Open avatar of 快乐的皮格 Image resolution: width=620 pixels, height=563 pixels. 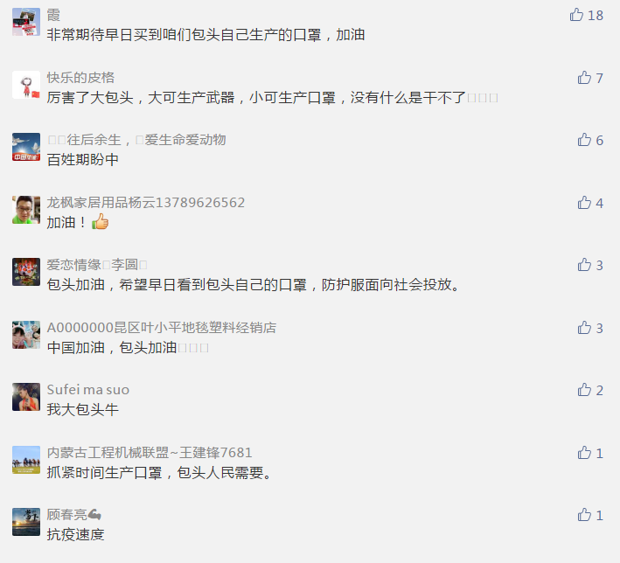(26, 85)
